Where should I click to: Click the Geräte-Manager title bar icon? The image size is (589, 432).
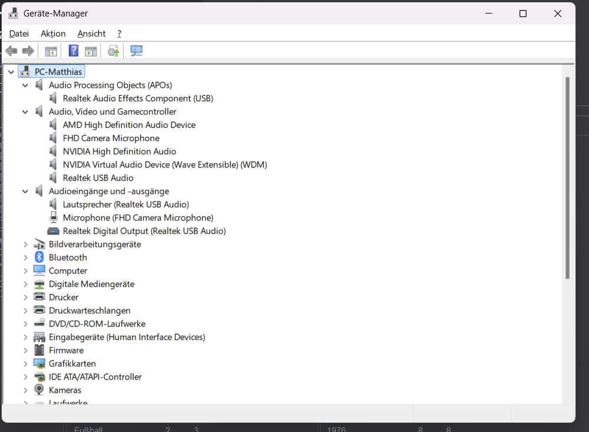click(x=13, y=13)
